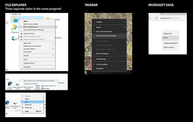193x122 pixels.
Task: Choose Inspect element in Edge
Action: [x=170, y=43]
